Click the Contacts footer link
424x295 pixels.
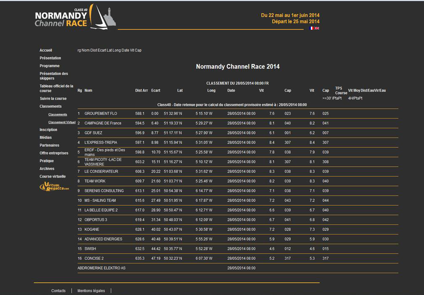pyautogui.click(x=58, y=291)
